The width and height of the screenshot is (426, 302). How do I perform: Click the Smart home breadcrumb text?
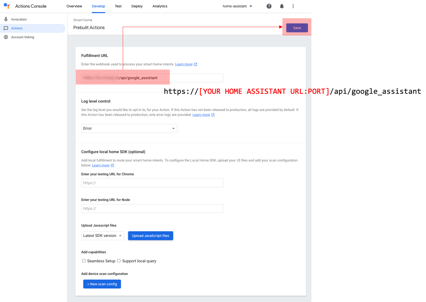[x=83, y=20]
